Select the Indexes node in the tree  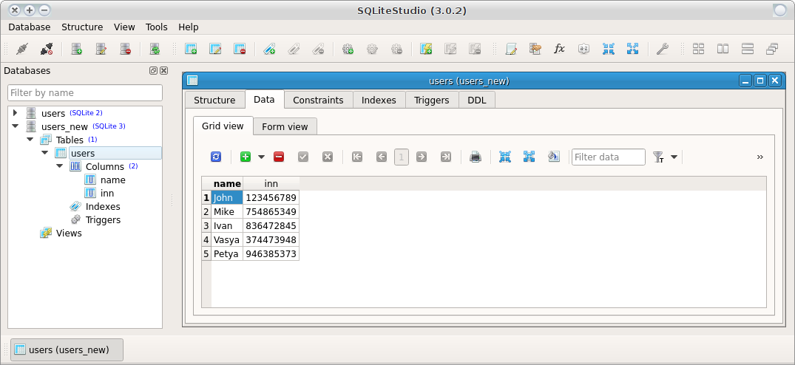tap(103, 206)
